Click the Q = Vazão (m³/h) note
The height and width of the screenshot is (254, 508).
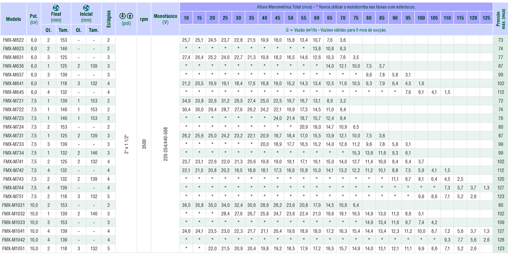point(336,30)
